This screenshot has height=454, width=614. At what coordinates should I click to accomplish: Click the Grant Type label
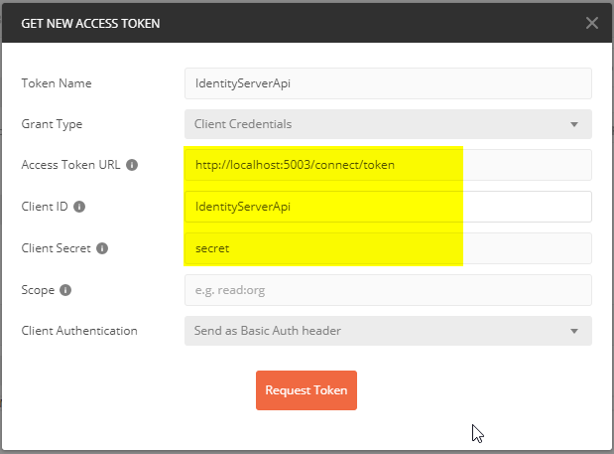52,124
